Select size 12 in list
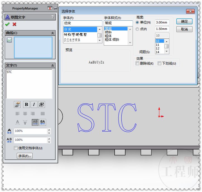Screen dimensions: 202x192 160,48
